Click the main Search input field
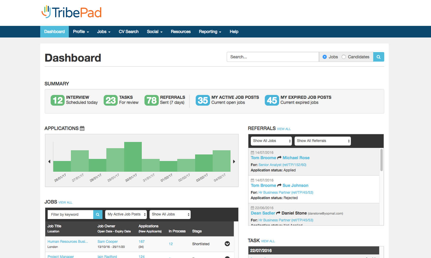431x258 pixels. [273, 57]
